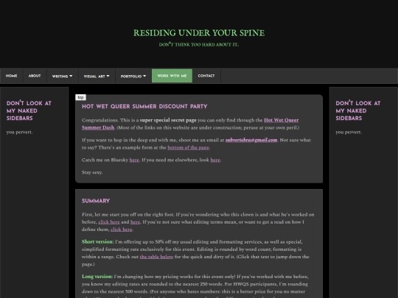Click the 'Hot Wet Queer Summer Discount Party' heading

pos(144,107)
